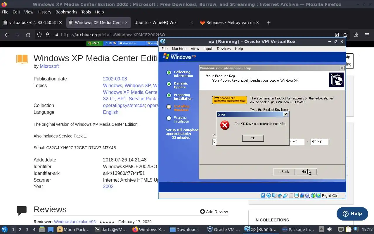Switch to Downloads window in taskbar
Viewport: 374px width, 234px height.
[x=185, y=230]
